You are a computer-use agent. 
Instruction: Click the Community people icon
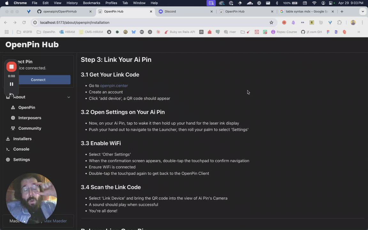click(x=13, y=128)
